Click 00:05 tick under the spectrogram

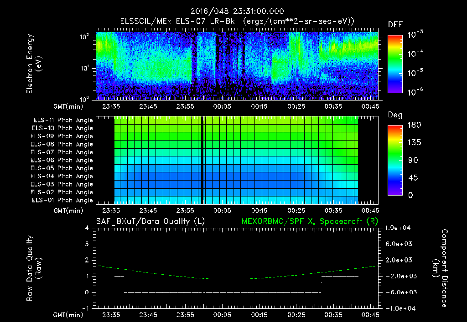pyautogui.click(x=222, y=106)
